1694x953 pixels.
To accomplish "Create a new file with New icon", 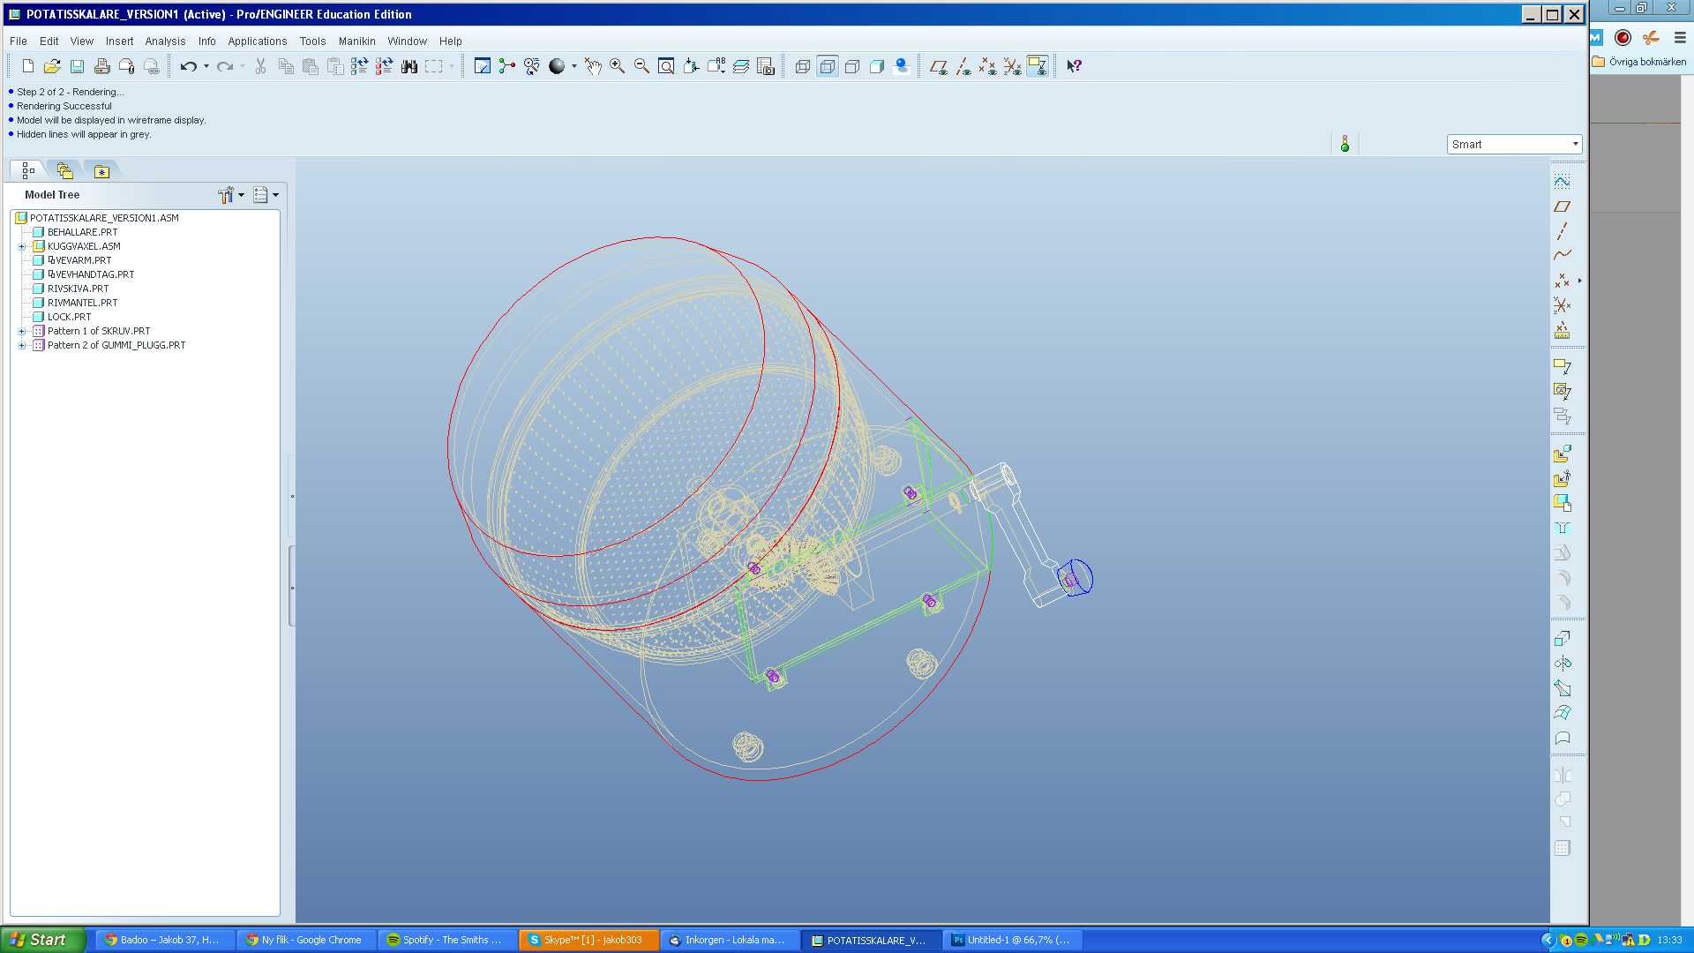I will click(x=28, y=66).
